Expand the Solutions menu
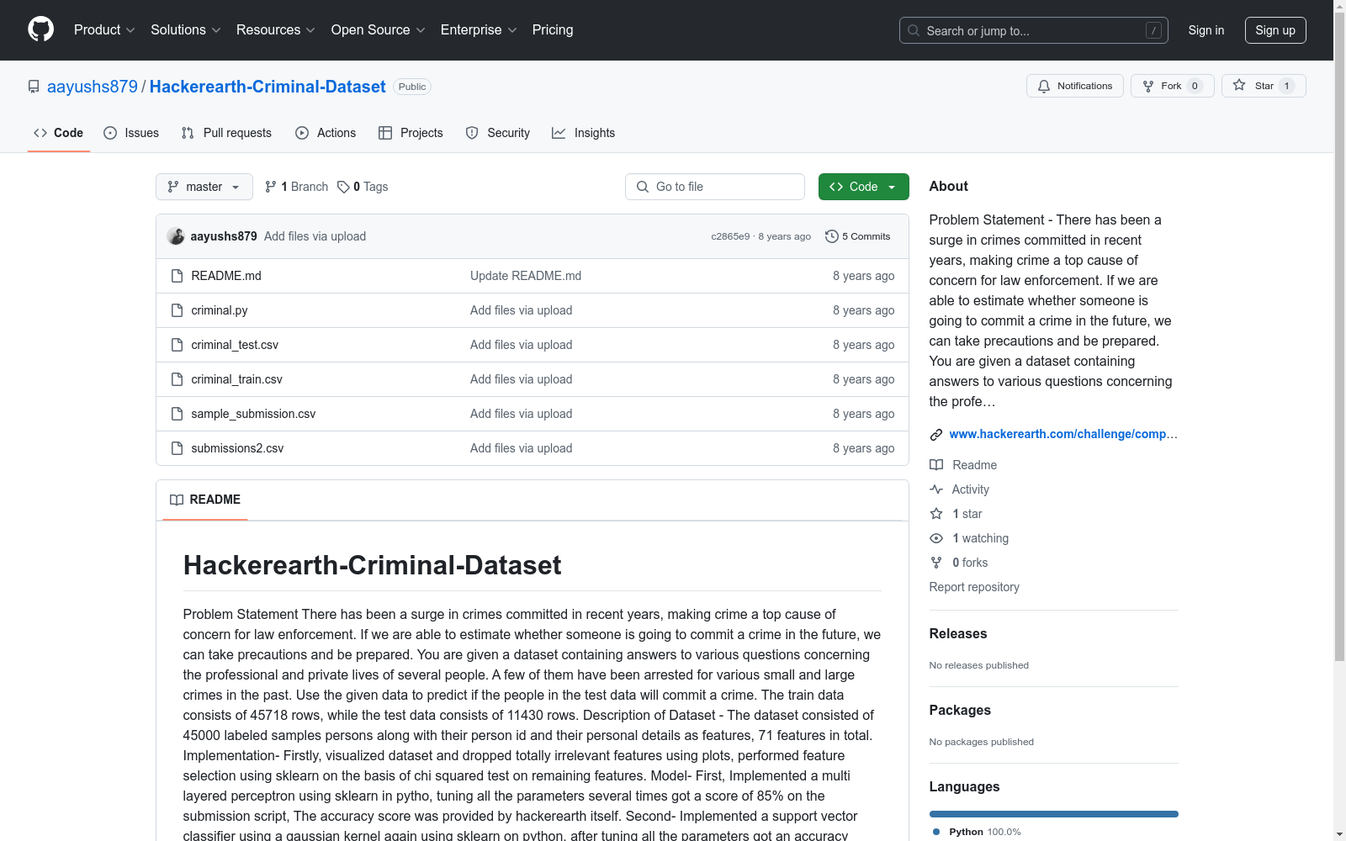This screenshot has height=841, width=1346. (x=186, y=30)
